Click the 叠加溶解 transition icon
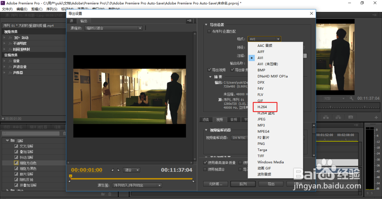Viewport: 382px width, 199px height. [x=16, y=152]
